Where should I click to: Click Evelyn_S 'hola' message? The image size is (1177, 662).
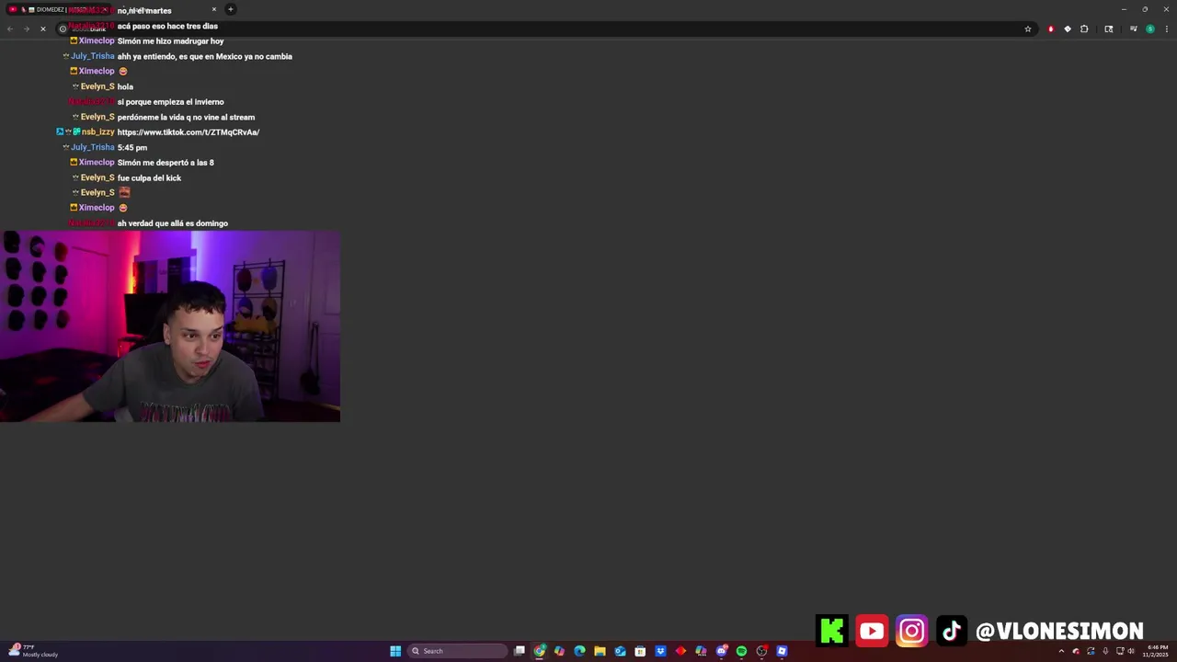[125, 86]
